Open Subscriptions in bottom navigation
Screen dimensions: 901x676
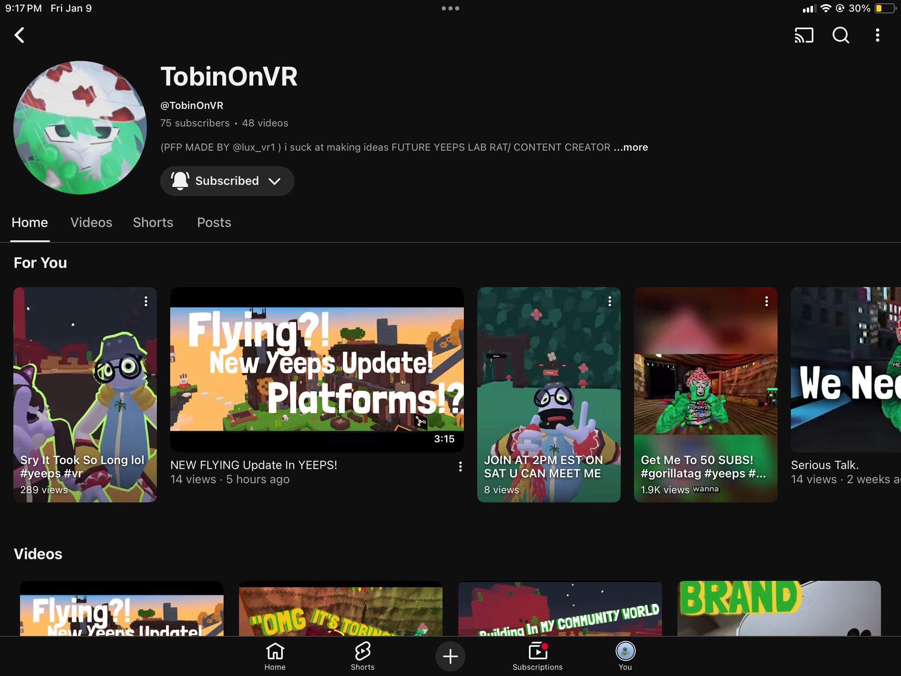pyautogui.click(x=538, y=656)
